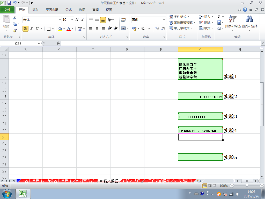Image resolution: width=265 pixels, height=199 pixels.
Task: Click the Copy icon in clipboard group
Action: click(x=15, y=24)
